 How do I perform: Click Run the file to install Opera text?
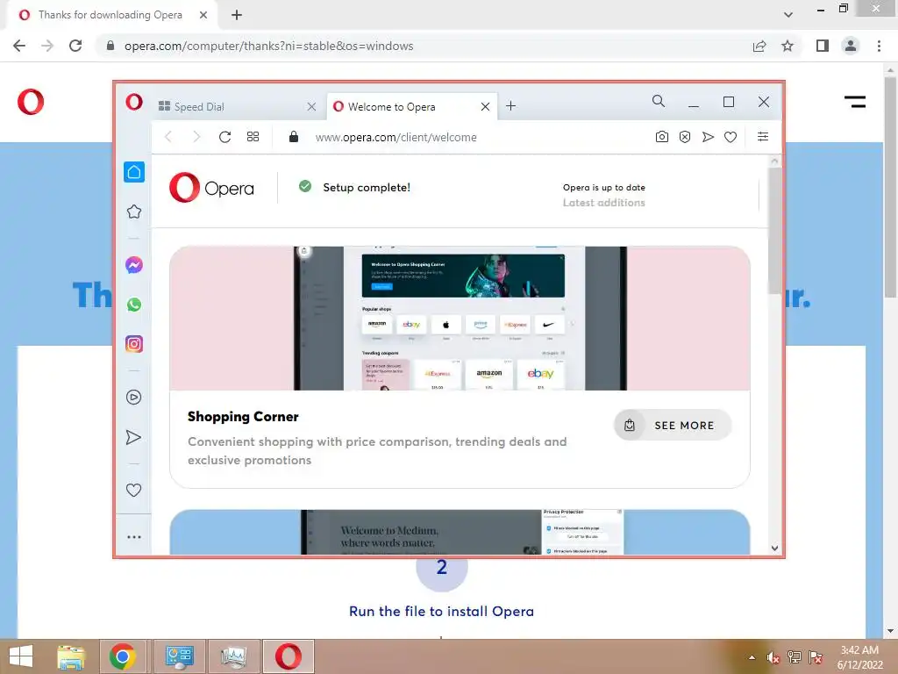tap(442, 612)
